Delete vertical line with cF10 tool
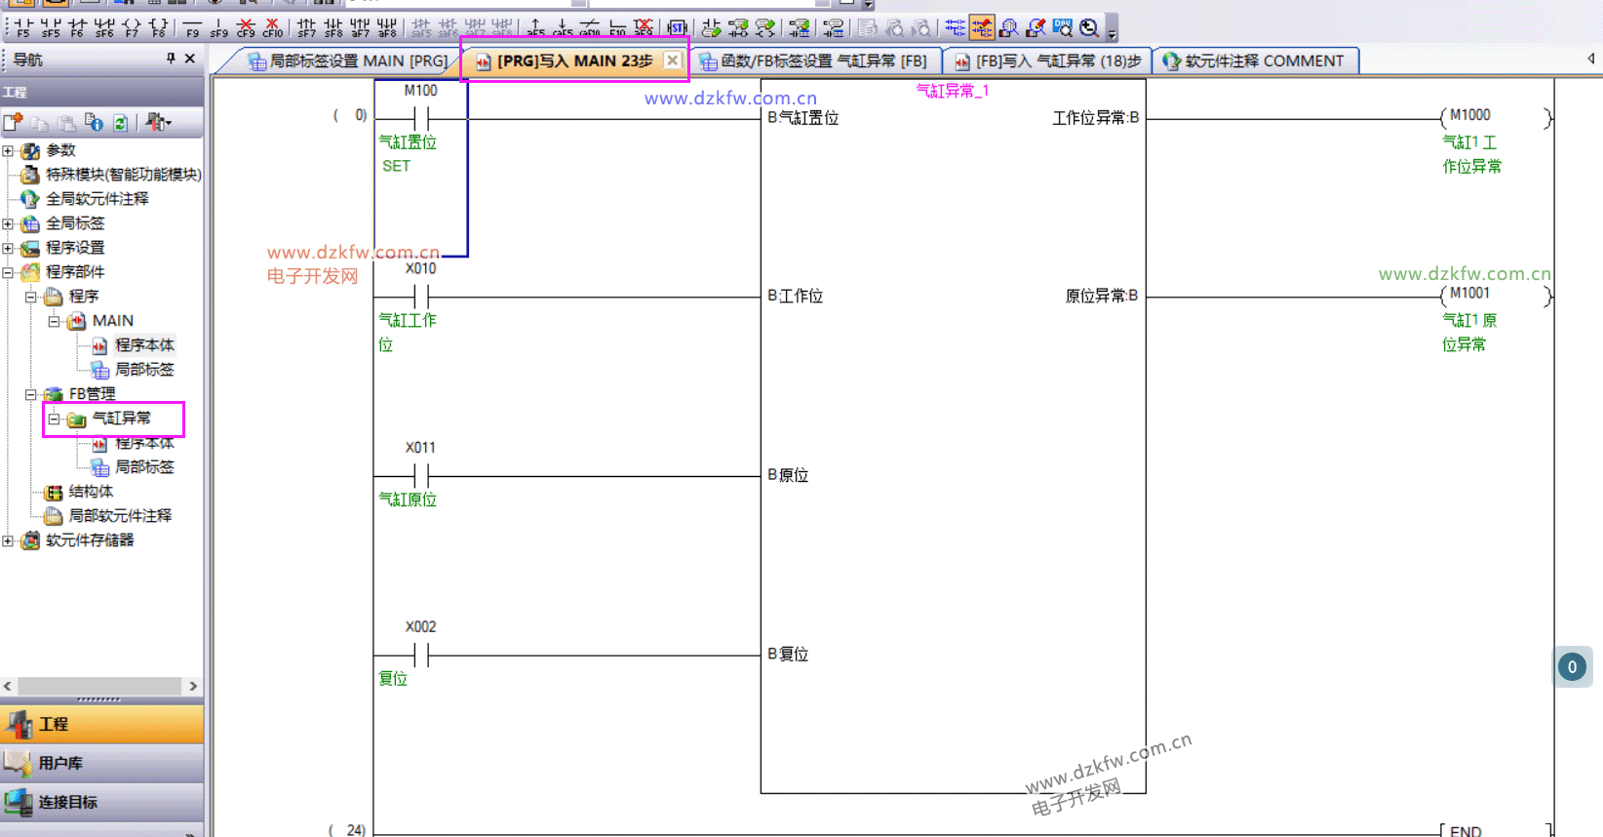Screen dimensions: 1603x837 272,27
